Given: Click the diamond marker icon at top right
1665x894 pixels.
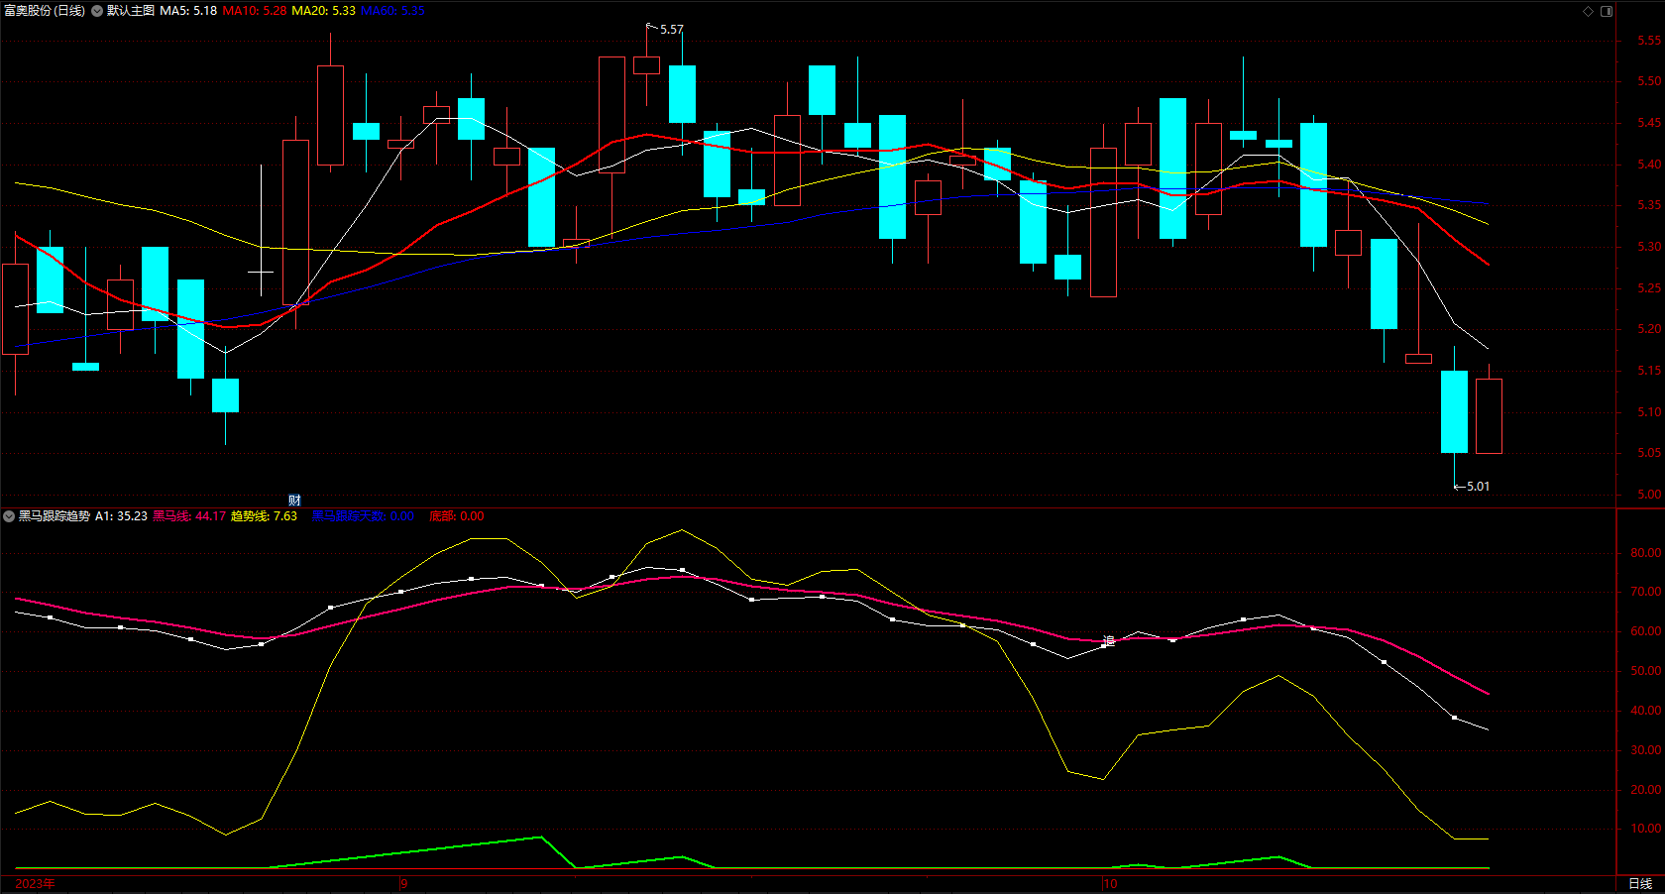Looking at the screenshot, I should coord(1588,11).
